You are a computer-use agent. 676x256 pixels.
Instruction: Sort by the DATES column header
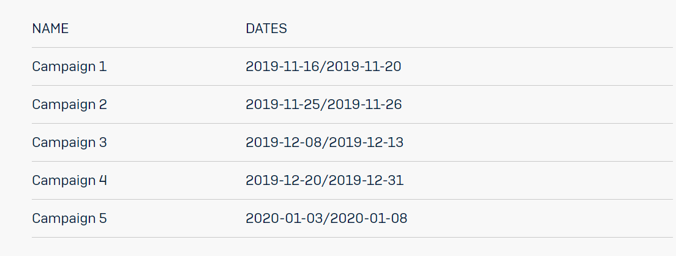(x=266, y=29)
